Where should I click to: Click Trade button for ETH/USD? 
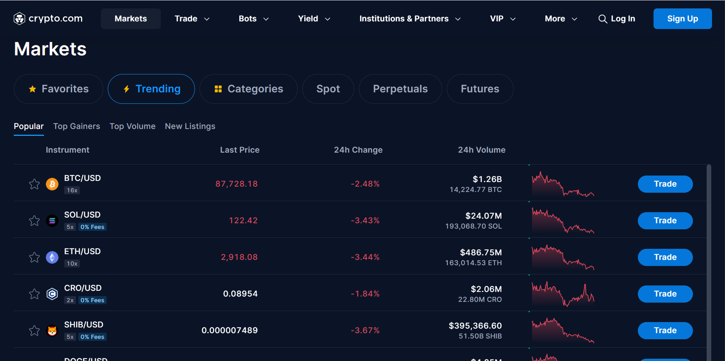pos(665,257)
